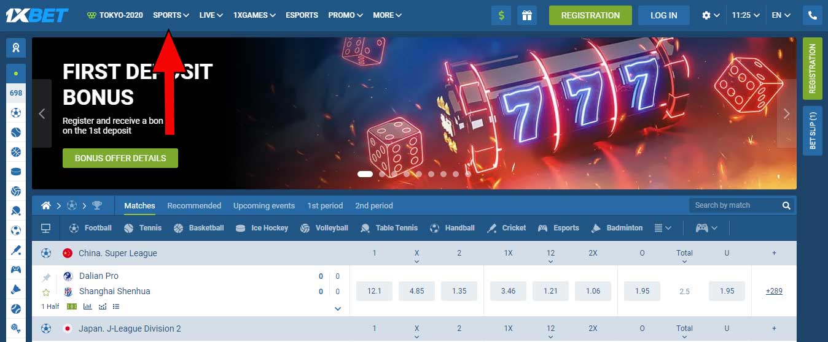Screen dimensions: 828x342
Task: Open the ribbon icon atop left sidebar
Action: 15,47
